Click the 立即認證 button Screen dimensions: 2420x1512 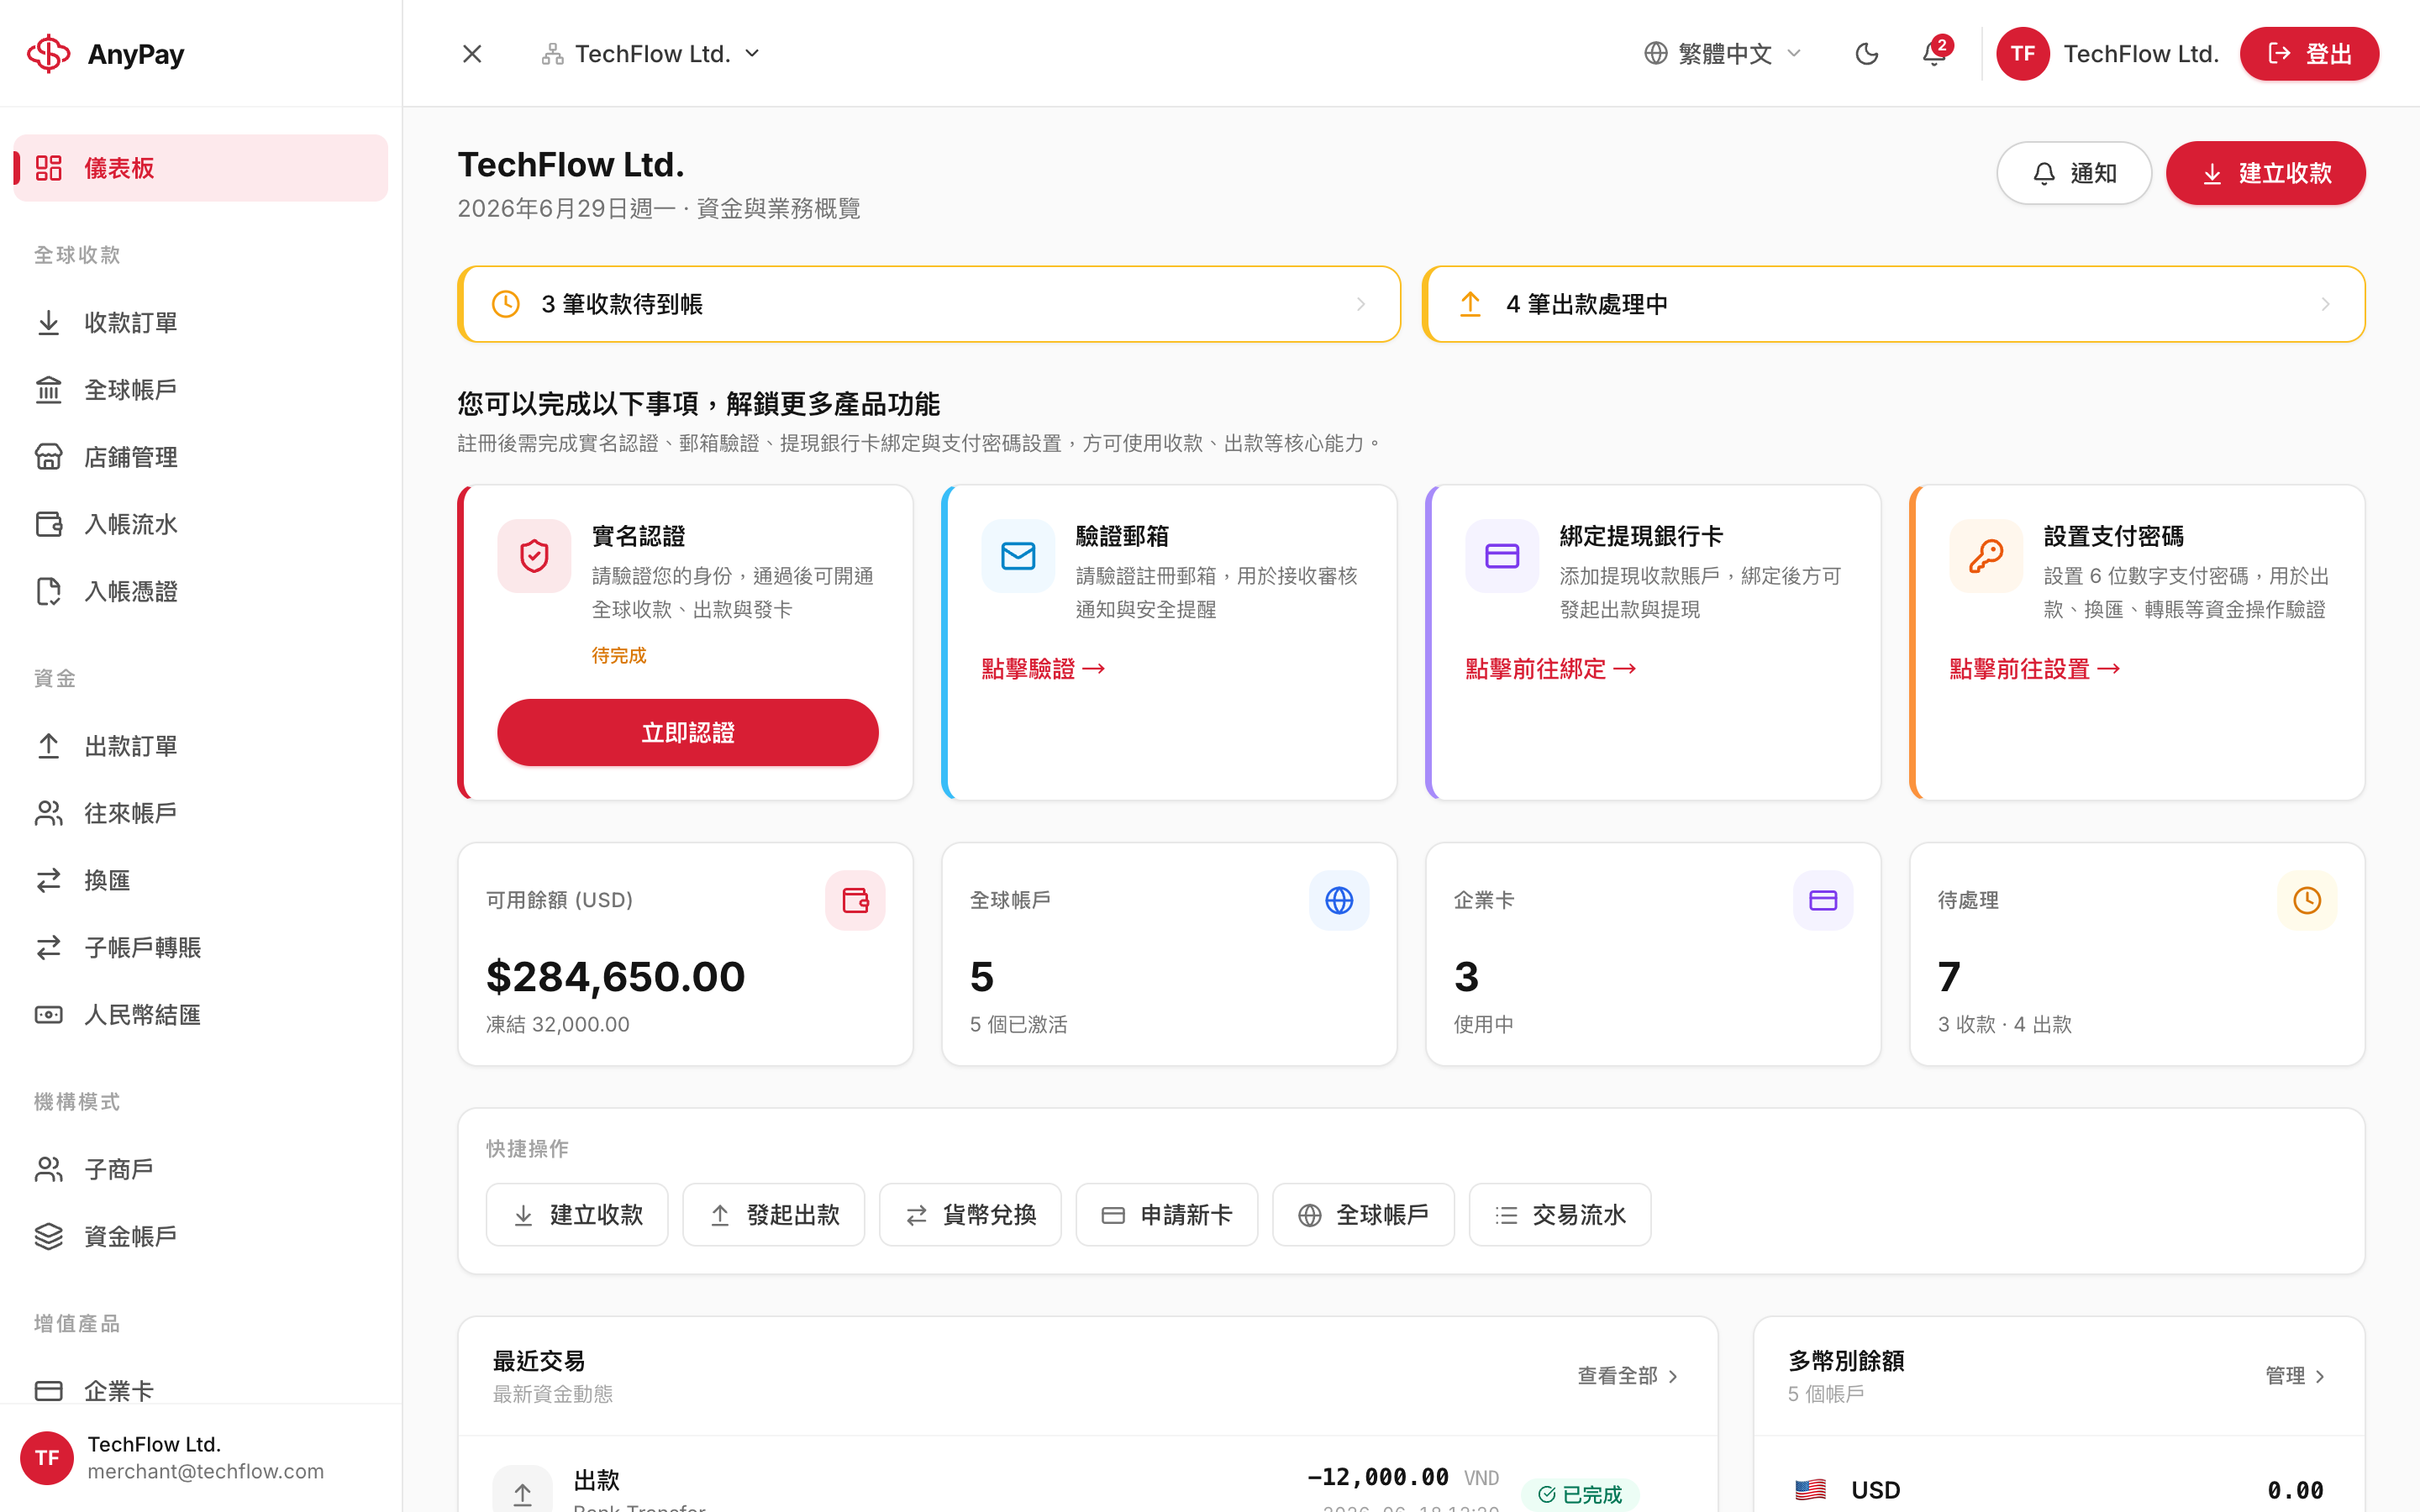(x=688, y=733)
